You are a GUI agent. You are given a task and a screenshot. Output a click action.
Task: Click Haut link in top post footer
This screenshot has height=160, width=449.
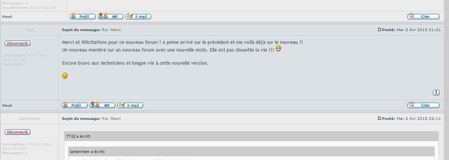(7, 16)
